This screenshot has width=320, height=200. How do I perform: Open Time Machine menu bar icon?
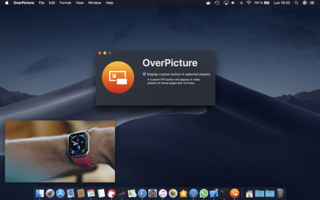tap(217, 3)
